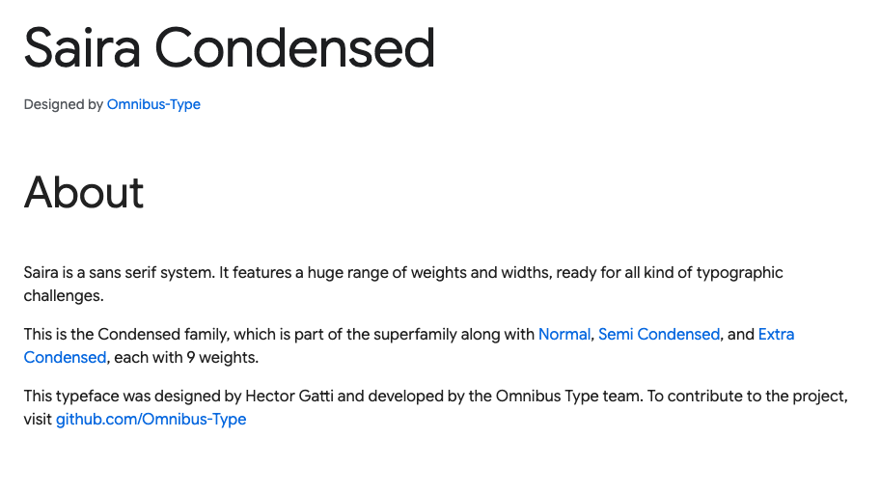Click the word "visit" before GitHub link
This screenshot has height=493, width=880.
pos(38,419)
